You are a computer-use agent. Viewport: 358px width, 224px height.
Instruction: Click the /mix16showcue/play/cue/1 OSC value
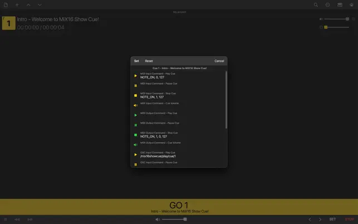click(x=158, y=156)
